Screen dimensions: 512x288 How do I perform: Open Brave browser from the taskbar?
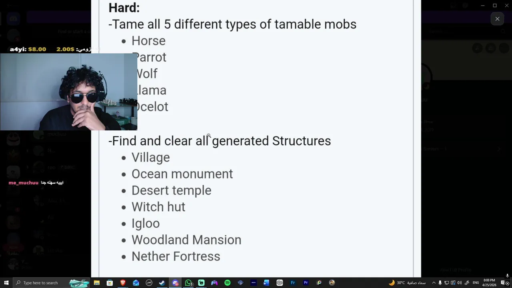coord(123,283)
